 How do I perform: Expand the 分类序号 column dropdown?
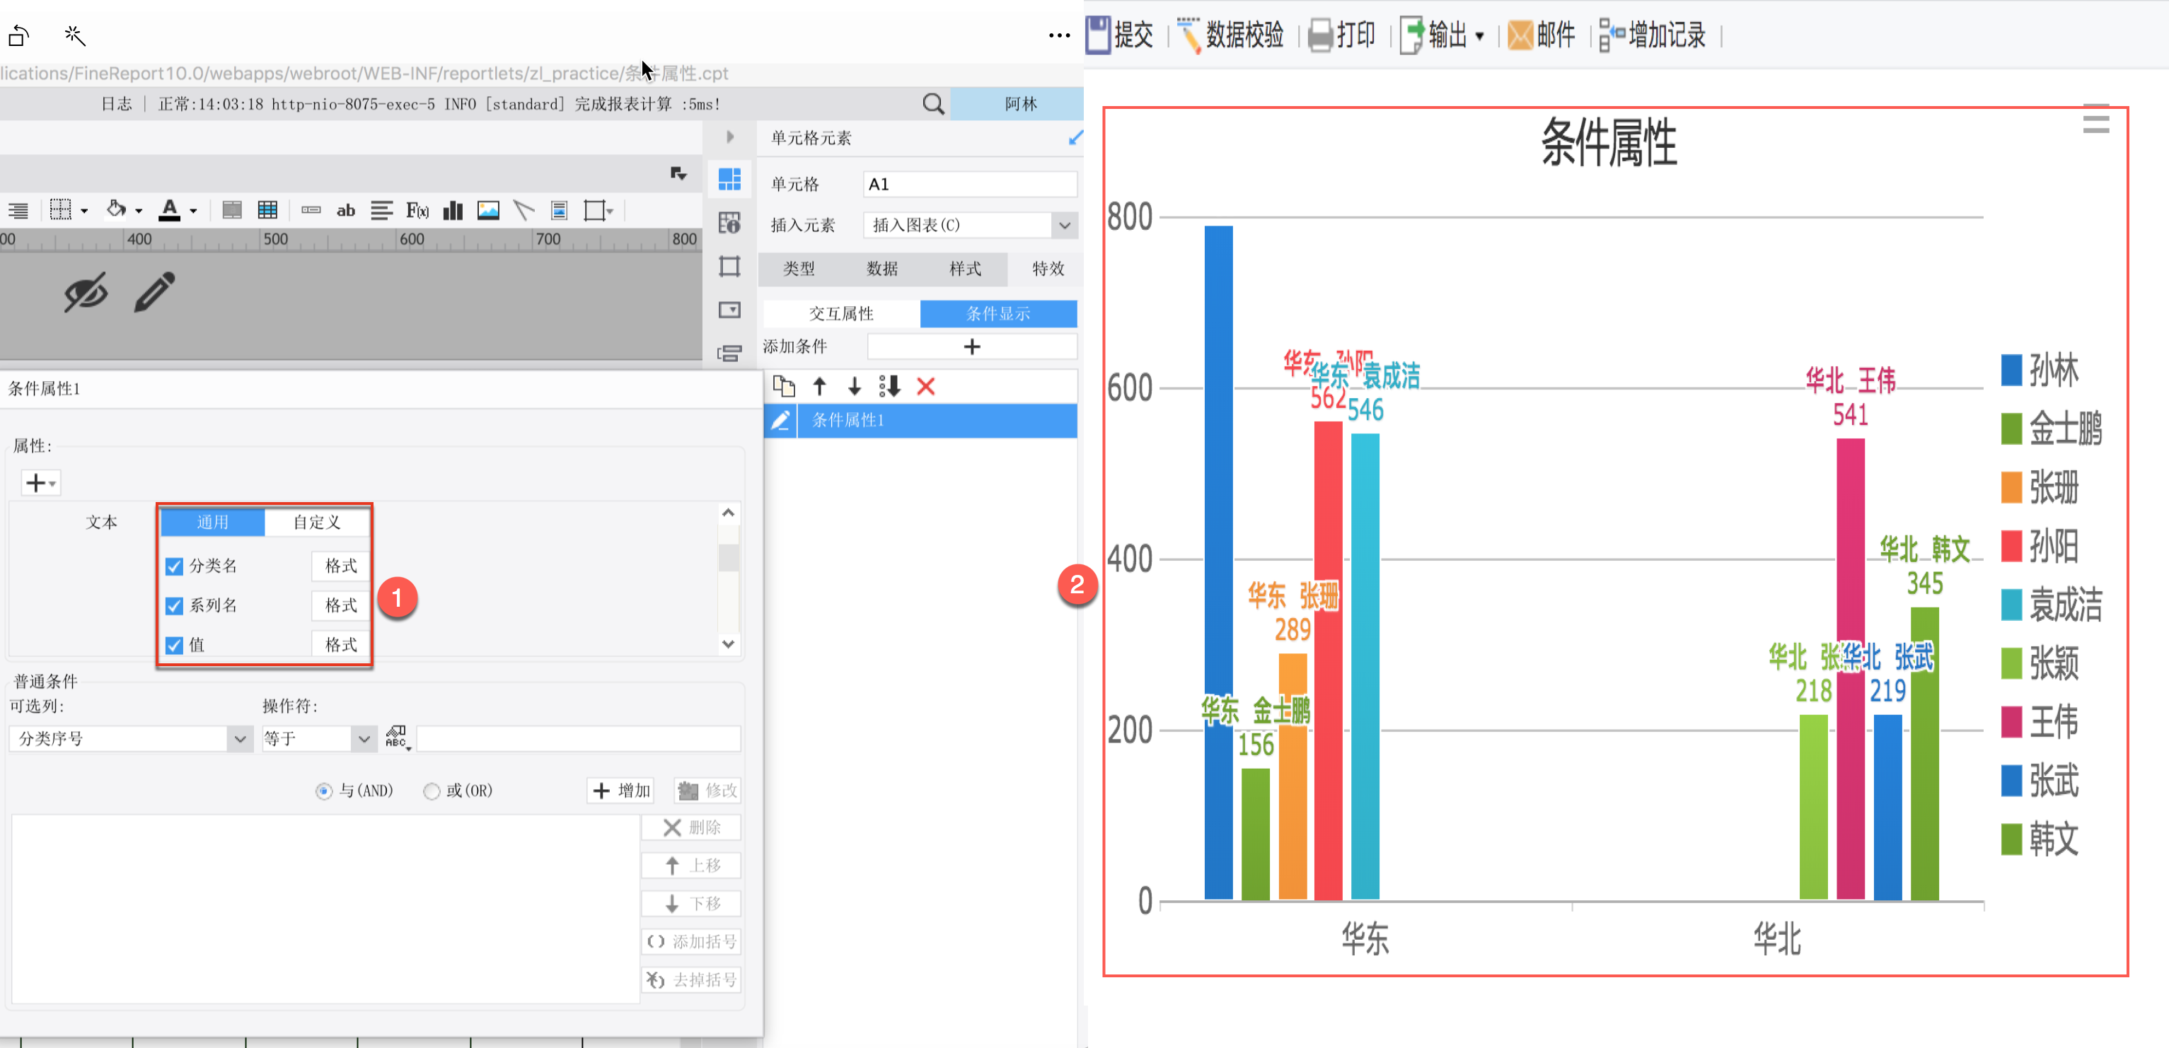(240, 739)
